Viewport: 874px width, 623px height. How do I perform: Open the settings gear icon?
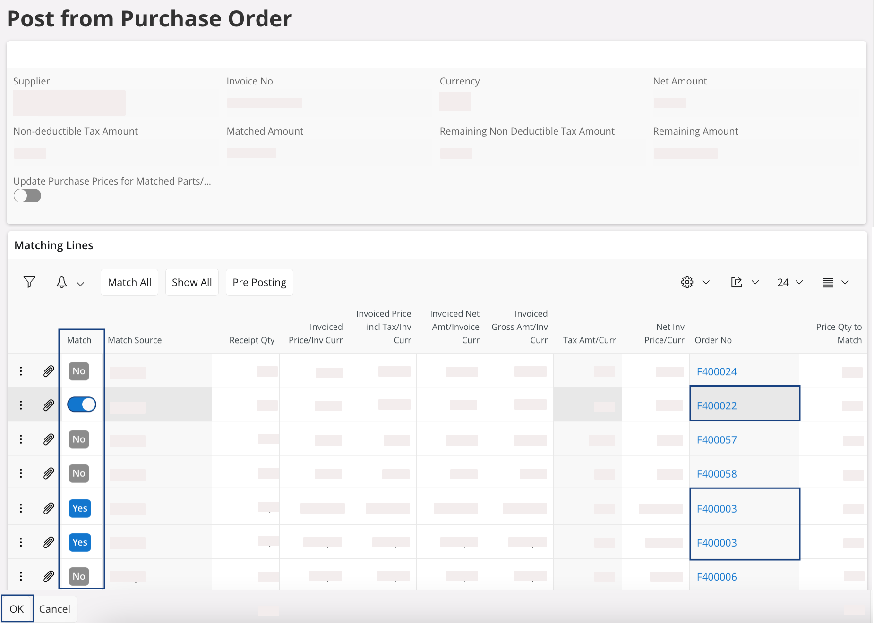687,282
